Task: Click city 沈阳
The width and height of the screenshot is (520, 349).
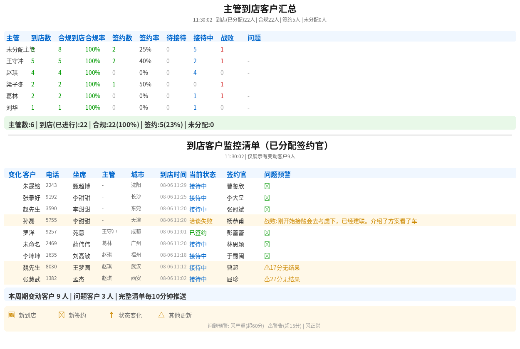Action: click(x=136, y=185)
